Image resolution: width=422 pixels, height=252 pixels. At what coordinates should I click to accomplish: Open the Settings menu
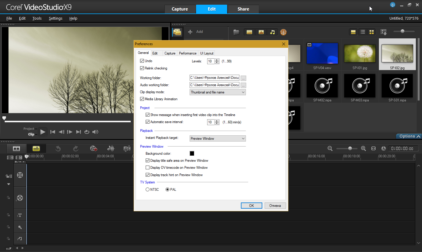(55, 18)
